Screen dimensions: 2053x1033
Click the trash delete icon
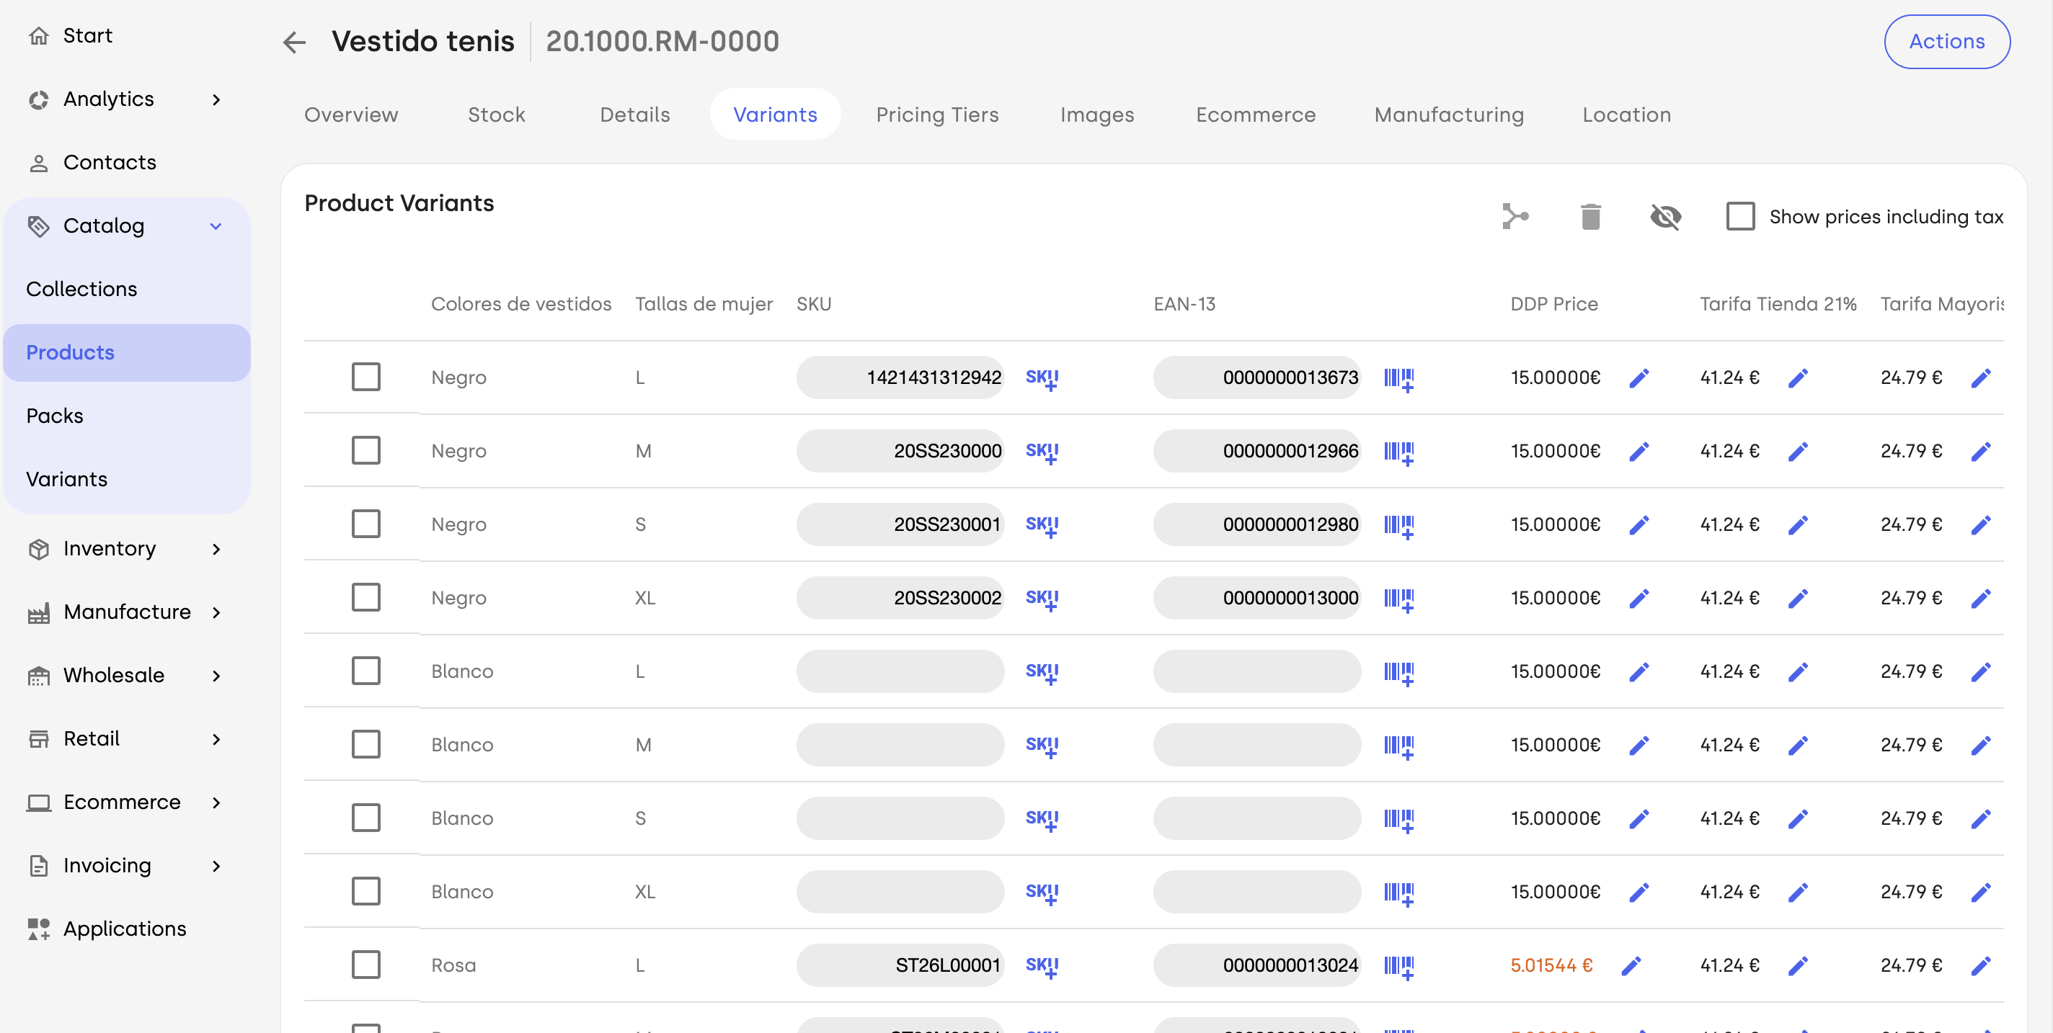pos(1590,217)
